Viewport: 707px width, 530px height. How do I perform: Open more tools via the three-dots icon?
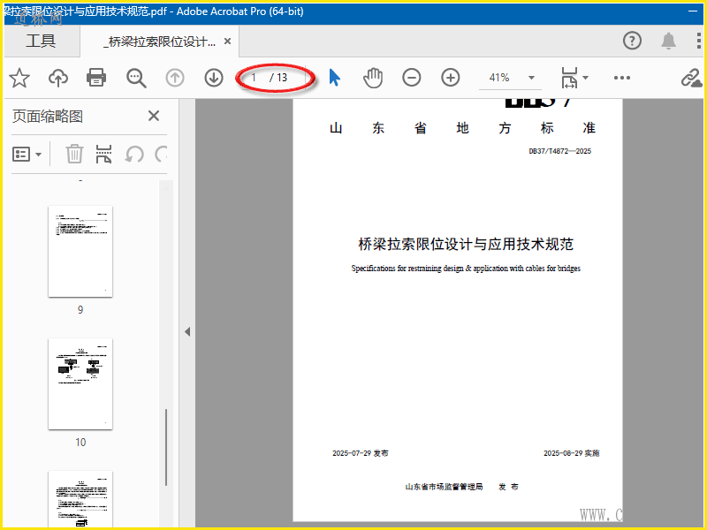622,78
